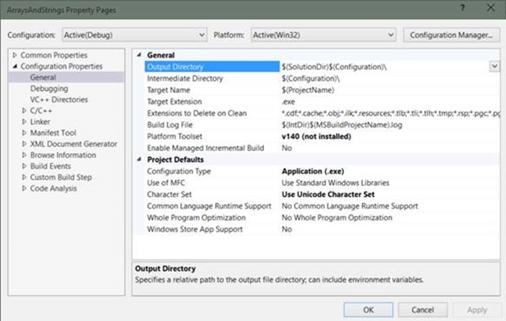506x321 pixels.
Task: Click the Cancel button
Action: click(422, 309)
